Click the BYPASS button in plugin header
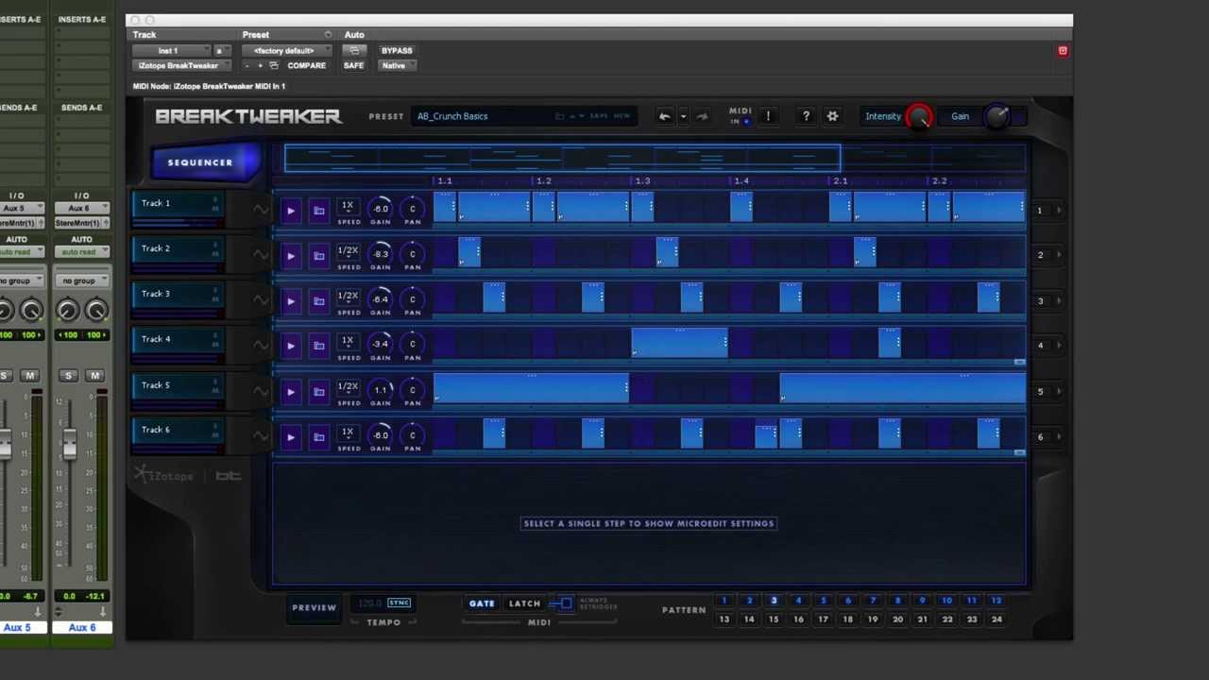Image resolution: width=1209 pixels, height=680 pixels. pos(397,51)
